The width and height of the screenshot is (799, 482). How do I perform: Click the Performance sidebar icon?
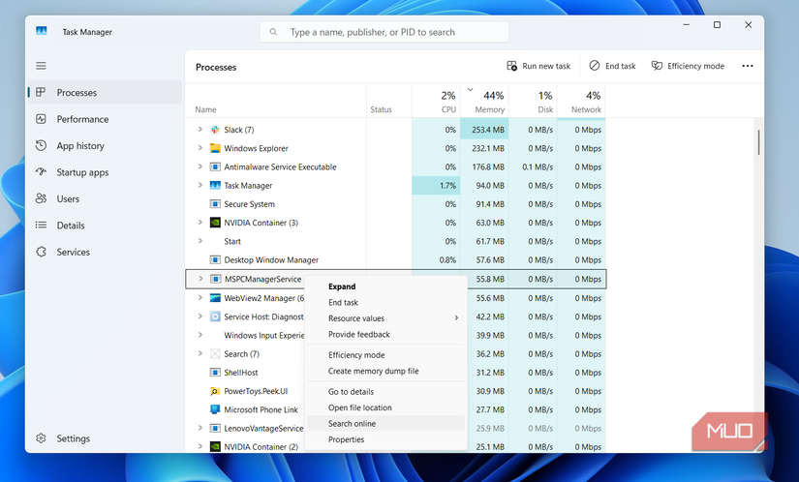click(41, 119)
